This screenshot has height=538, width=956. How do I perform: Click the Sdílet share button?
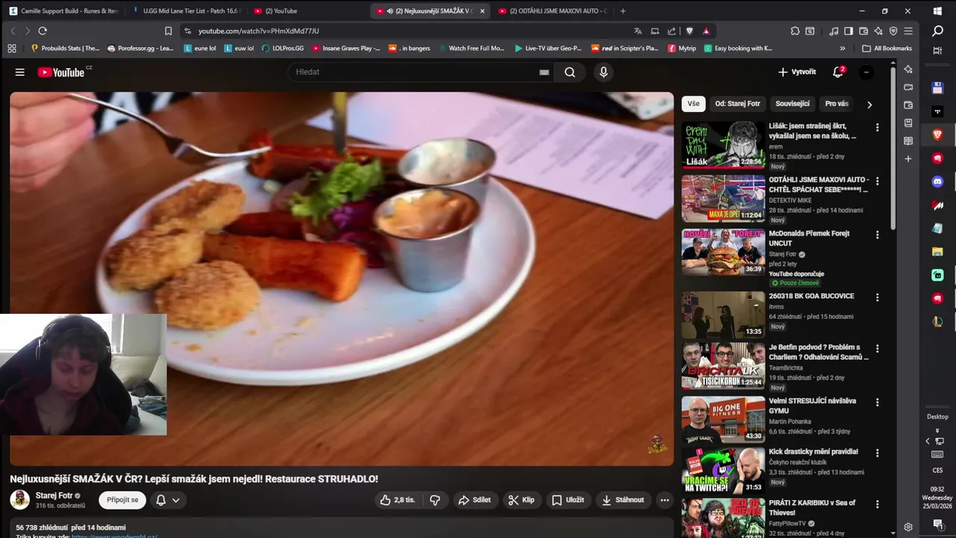click(475, 500)
